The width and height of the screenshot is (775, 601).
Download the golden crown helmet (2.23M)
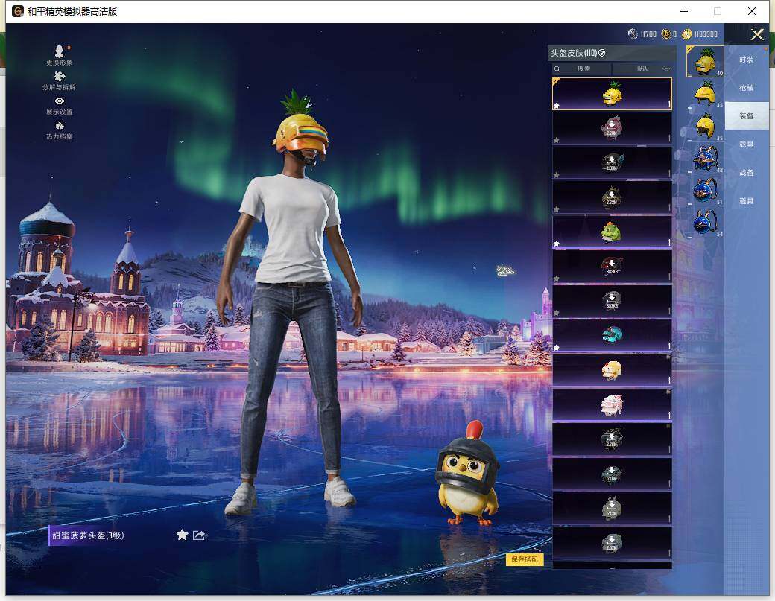612,197
